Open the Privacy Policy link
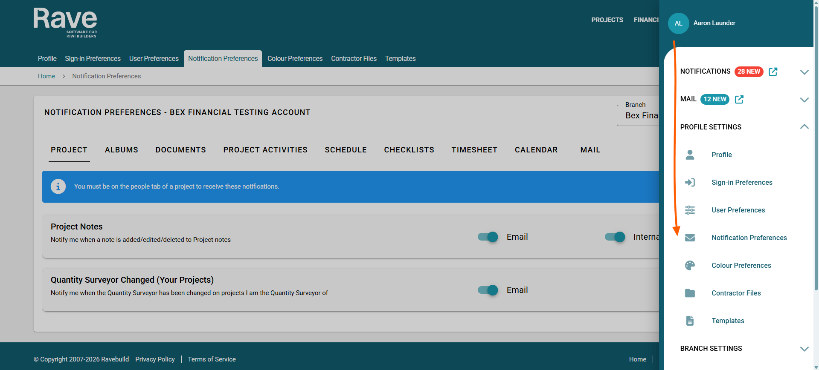 click(x=155, y=359)
